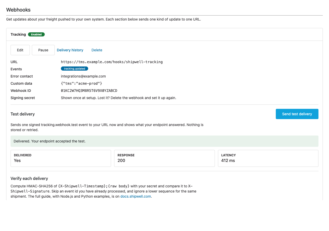Click the Enabled status badge

coord(36,34)
